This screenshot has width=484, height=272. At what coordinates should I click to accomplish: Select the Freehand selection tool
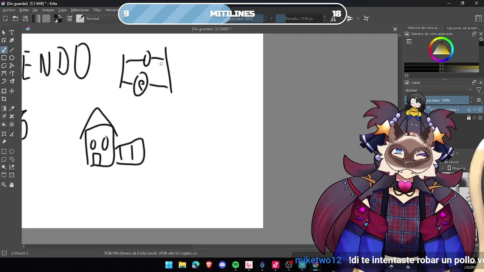[12, 159]
